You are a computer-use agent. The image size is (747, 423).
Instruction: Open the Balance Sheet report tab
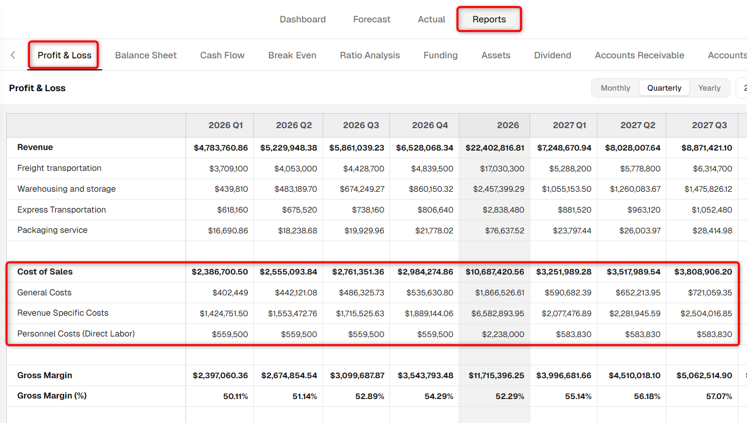click(146, 55)
